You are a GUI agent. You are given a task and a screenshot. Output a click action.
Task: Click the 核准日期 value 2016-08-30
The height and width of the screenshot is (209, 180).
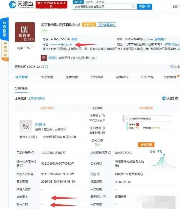[x=123, y=182]
